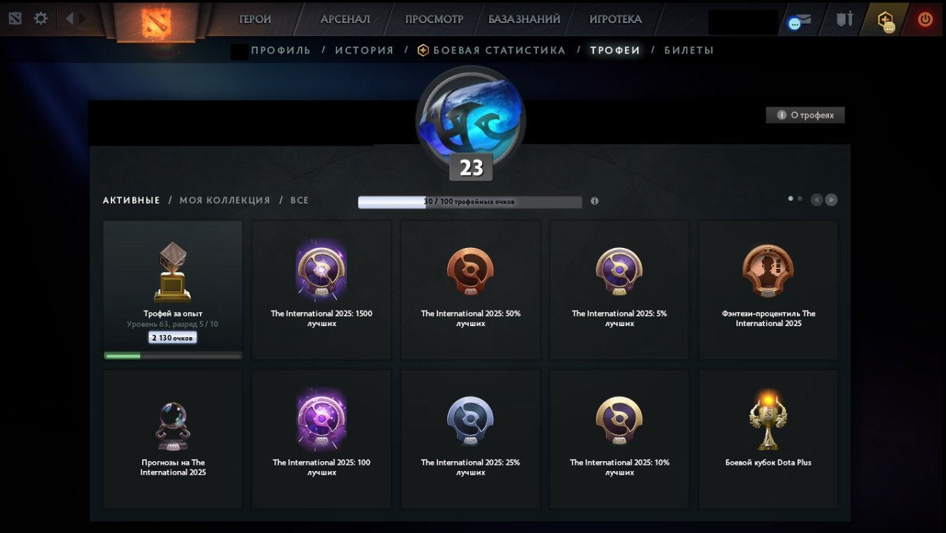
Task: Go to previous trophy page arrow
Action: 817,200
